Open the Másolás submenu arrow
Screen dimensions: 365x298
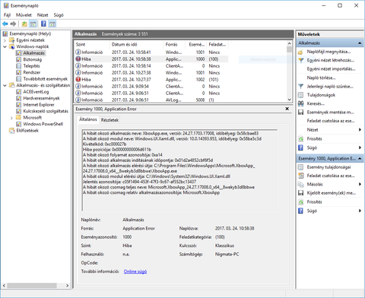click(x=360, y=184)
